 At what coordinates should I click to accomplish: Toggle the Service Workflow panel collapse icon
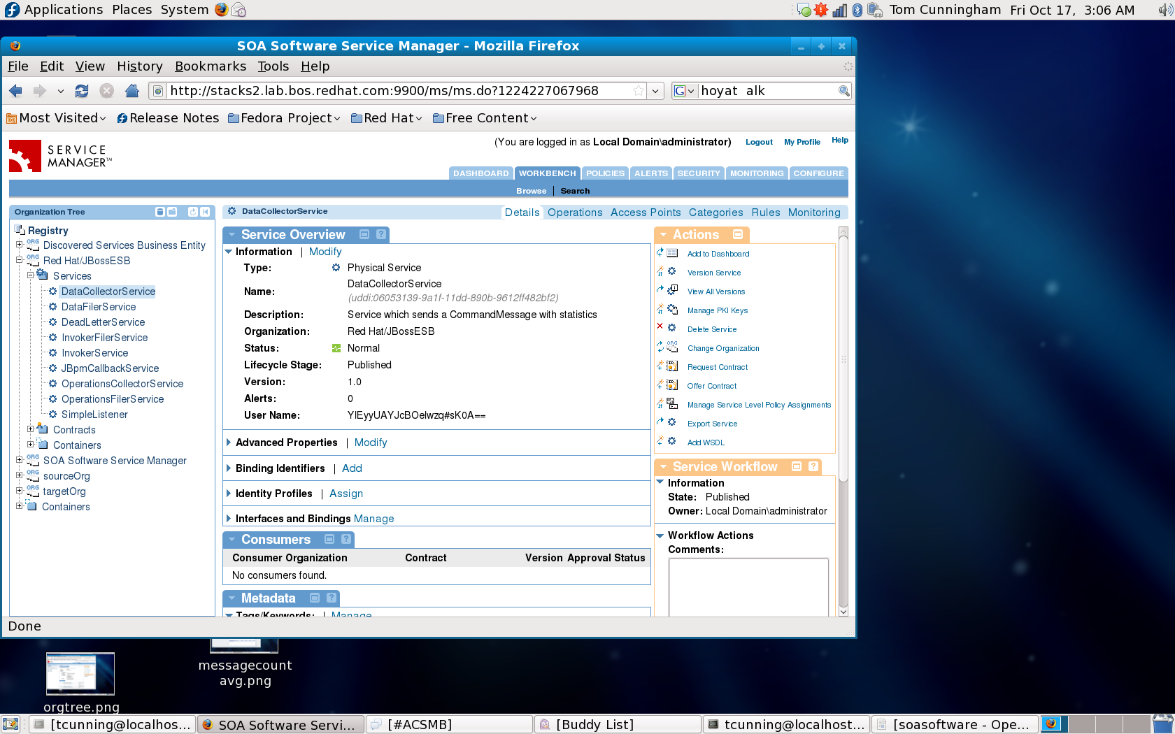(x=797, y=467)
